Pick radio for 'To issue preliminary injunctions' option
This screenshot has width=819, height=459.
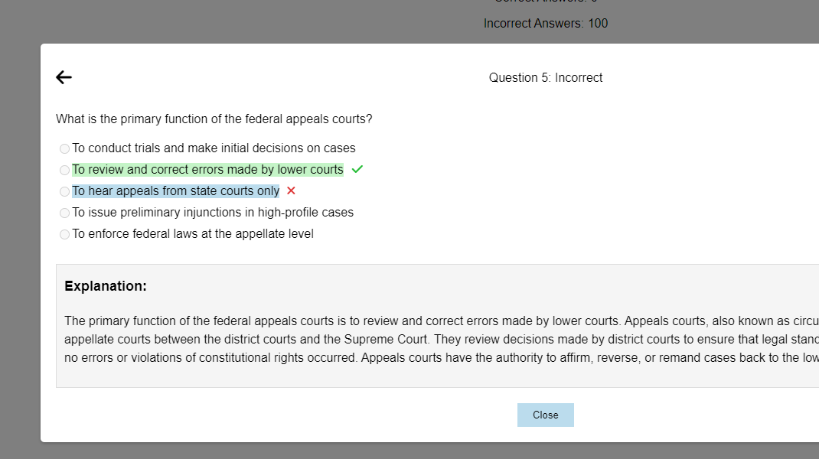[x=64, y=213]
